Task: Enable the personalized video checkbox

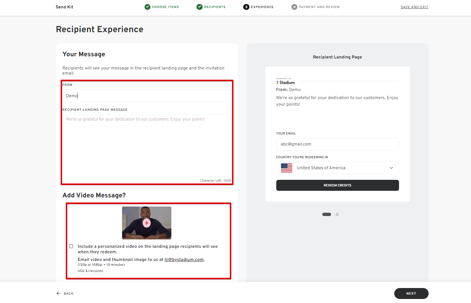Action: [71, 246]
